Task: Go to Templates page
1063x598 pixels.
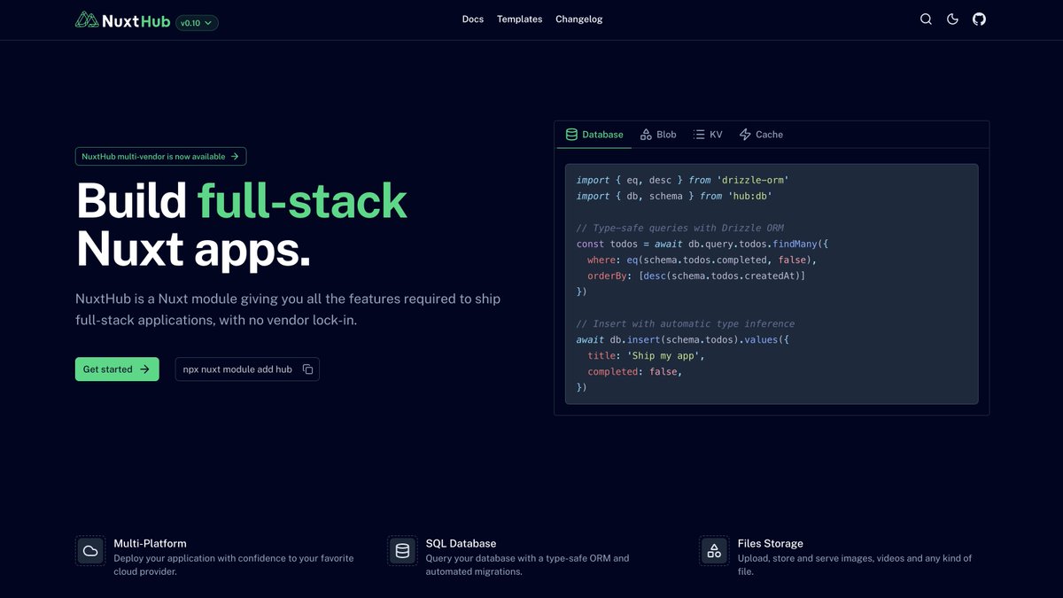Action: 519,19
